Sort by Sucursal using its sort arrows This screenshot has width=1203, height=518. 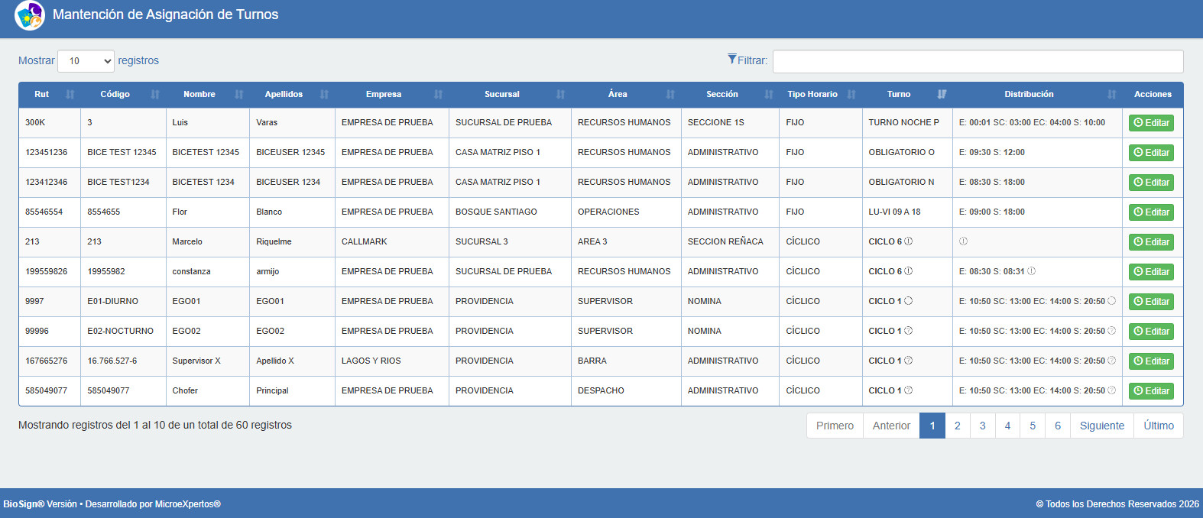point(560,95)
